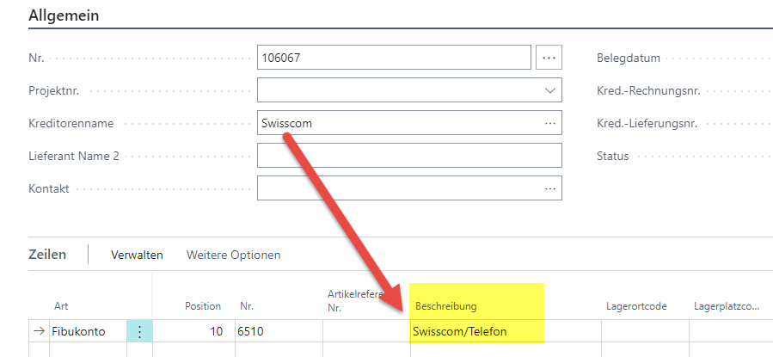Collapse the Allgemein section header

[x=64, y=15]
